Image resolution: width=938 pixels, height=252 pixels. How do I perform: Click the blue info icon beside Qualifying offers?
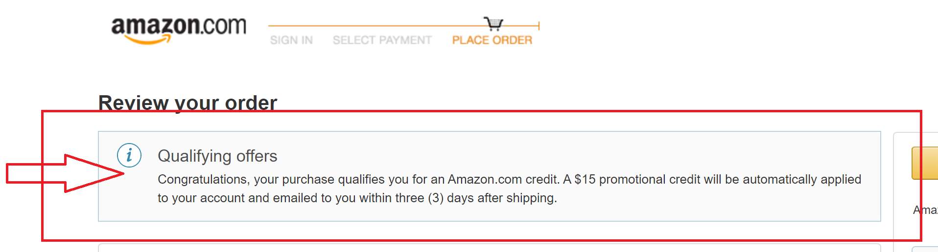click(x=129, y=156)
